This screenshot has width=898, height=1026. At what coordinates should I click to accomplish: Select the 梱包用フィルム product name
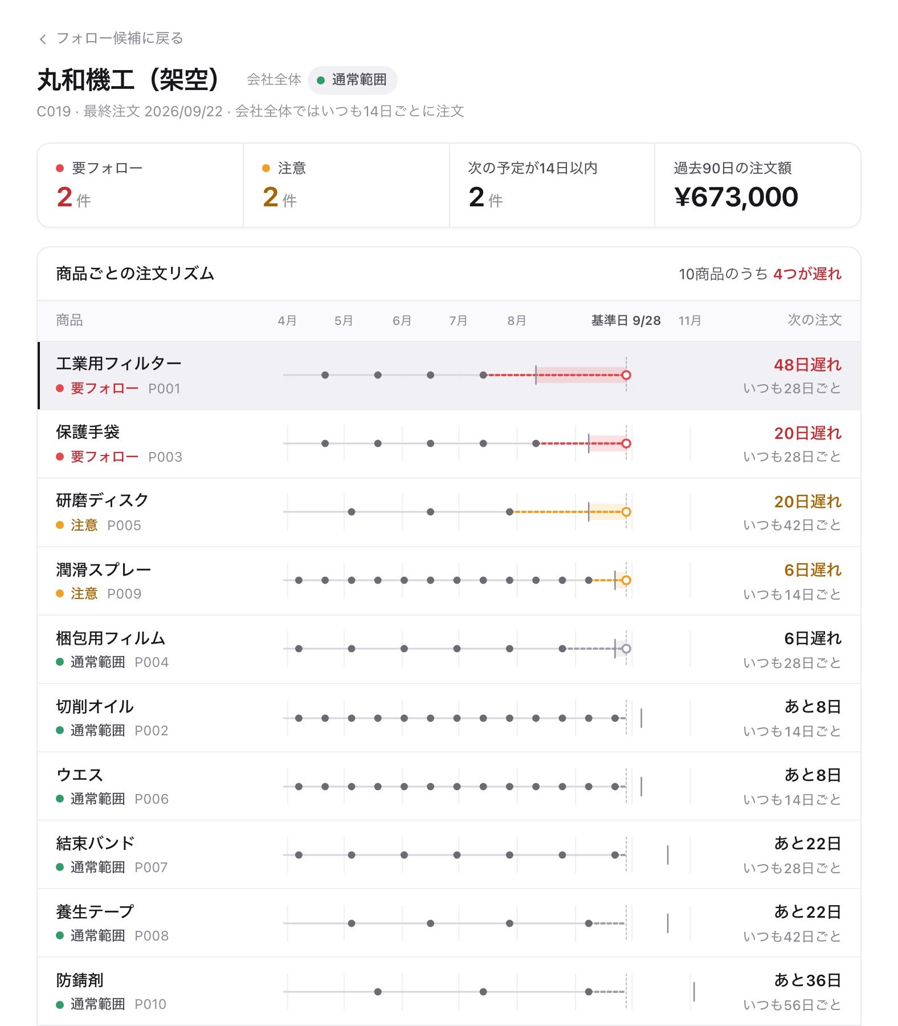[x=111, y=638]
